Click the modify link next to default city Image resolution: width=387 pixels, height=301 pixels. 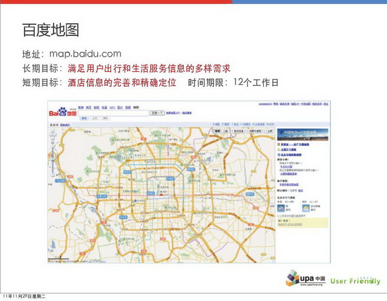pos(301,190)
